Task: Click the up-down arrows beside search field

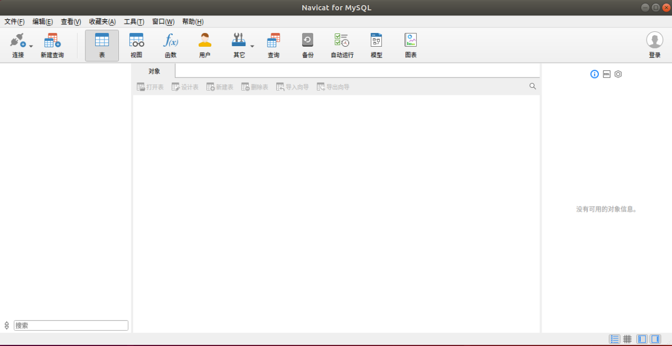Action: coord(7,326)
